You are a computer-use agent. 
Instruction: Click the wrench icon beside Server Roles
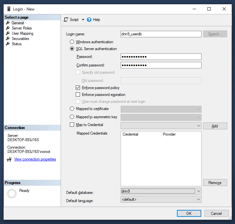click(x=8, y=28)
